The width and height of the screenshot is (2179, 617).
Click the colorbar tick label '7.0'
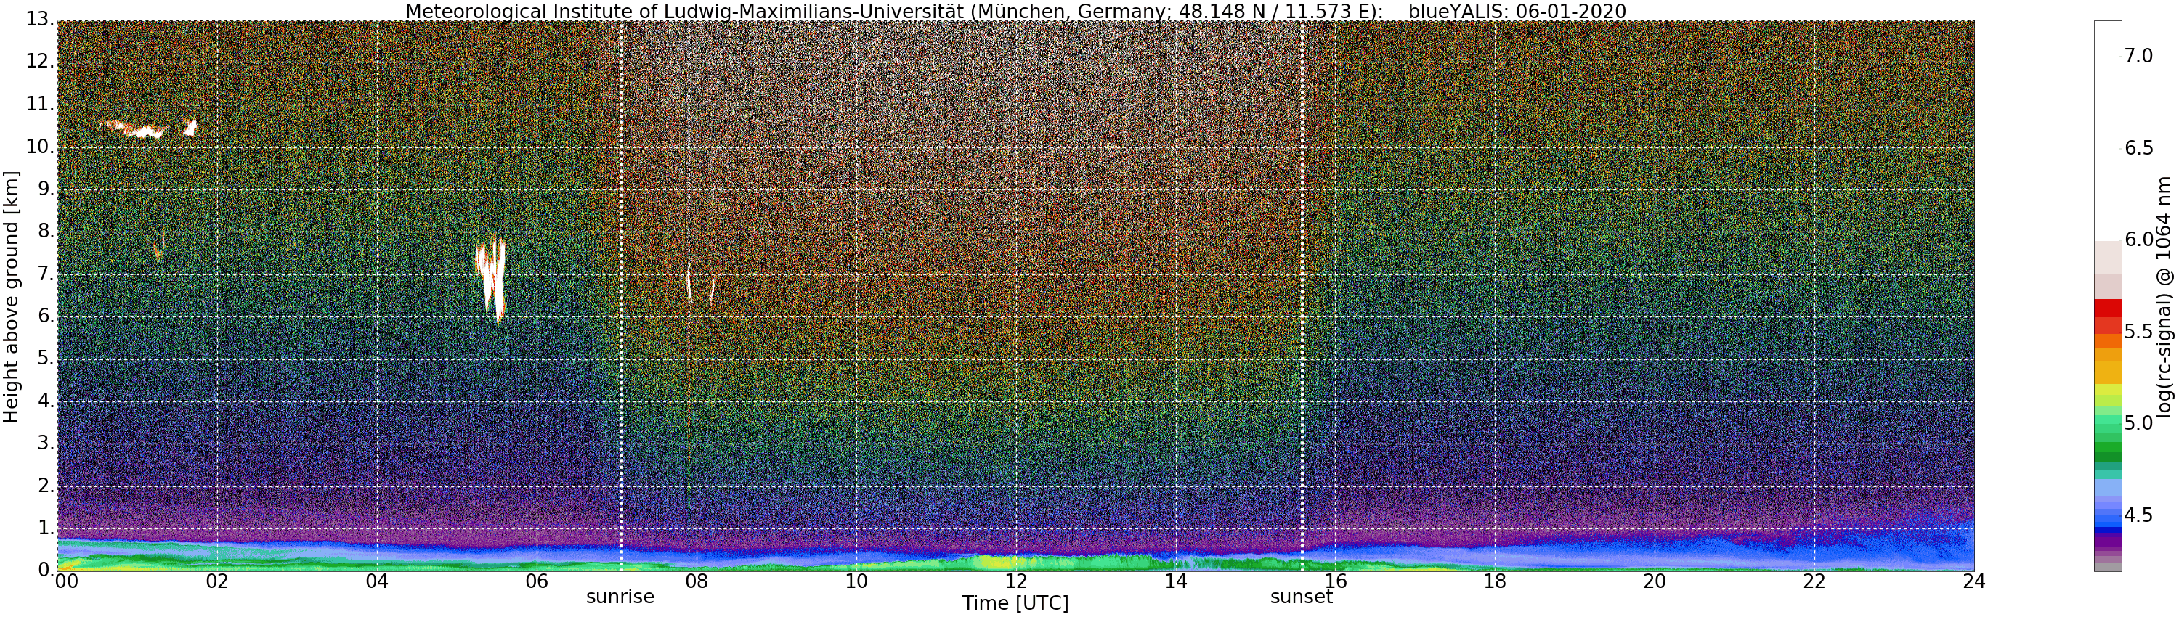(2138, 56)
